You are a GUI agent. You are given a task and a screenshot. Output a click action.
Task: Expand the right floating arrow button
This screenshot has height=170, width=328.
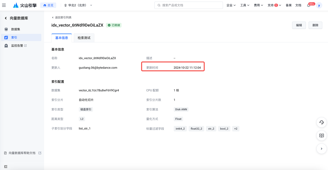tap(322, 149)
